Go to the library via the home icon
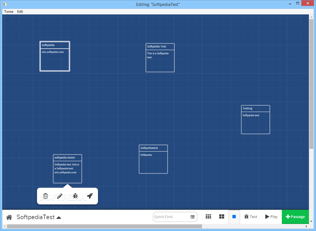 click(x=9, y=217)
